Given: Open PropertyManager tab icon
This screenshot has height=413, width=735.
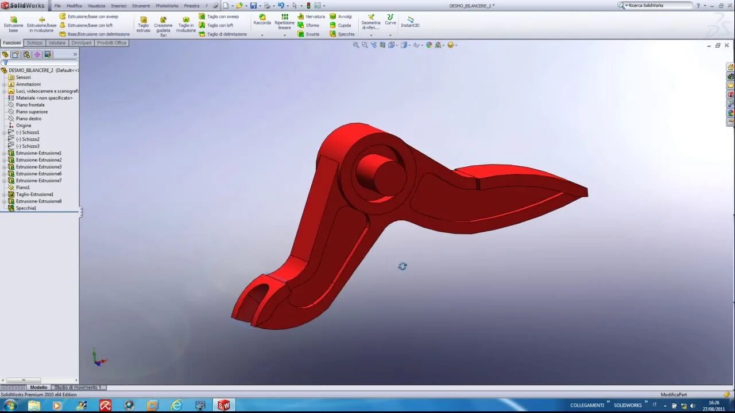Looking at the screenshot, I should (16, 54).
